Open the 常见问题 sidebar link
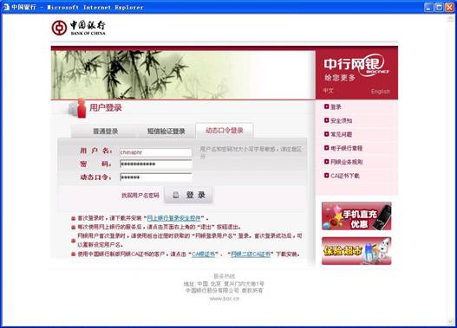Screen dimensions: 457x328 click(x=342, y=134)
